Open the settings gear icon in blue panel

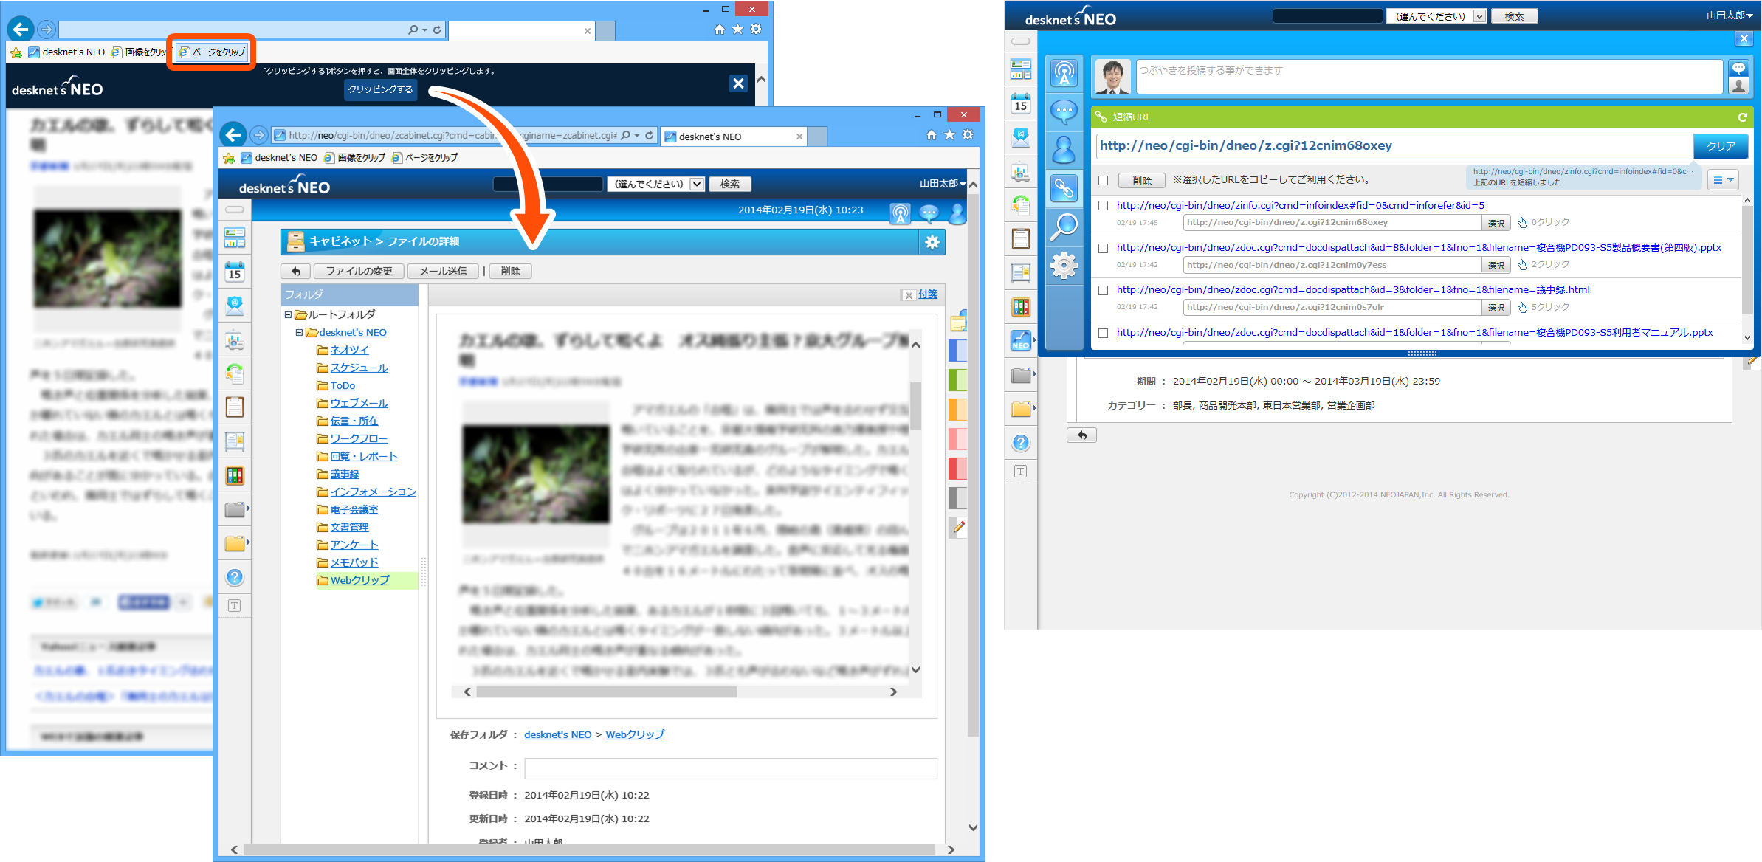[1064, 265]
